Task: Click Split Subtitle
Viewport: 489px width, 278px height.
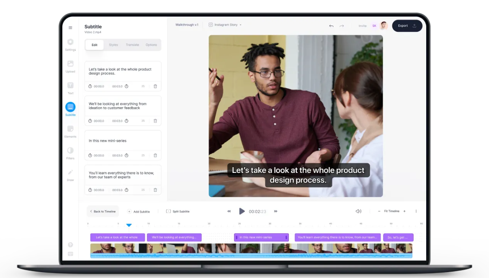Action: coord(178,211)
